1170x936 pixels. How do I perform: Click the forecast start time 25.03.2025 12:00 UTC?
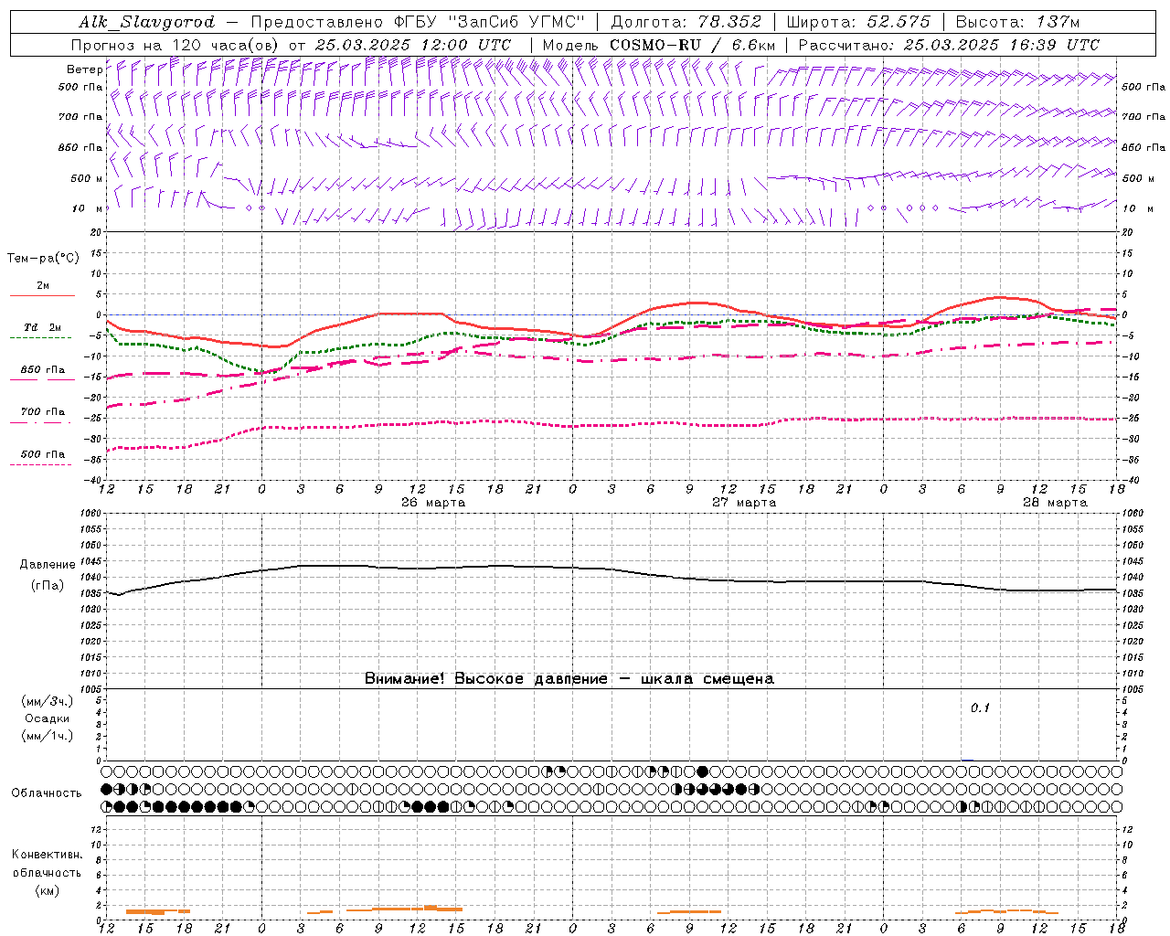[x=413, y=45]
